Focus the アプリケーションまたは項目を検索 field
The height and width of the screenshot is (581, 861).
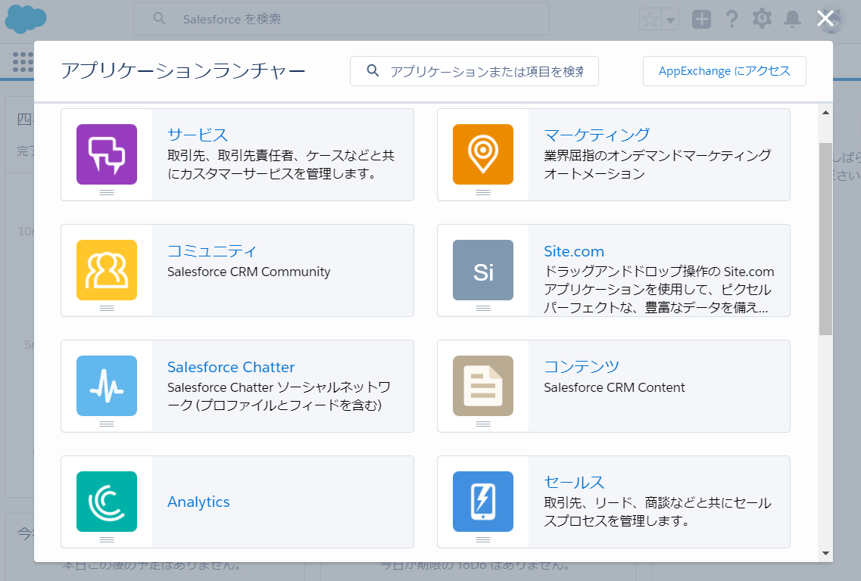coord(475,71)
